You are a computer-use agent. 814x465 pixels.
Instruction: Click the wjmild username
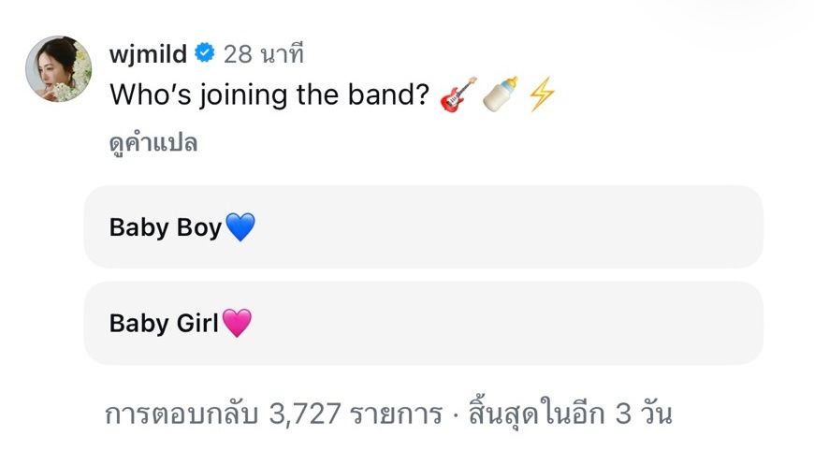[x=148, y=53]
